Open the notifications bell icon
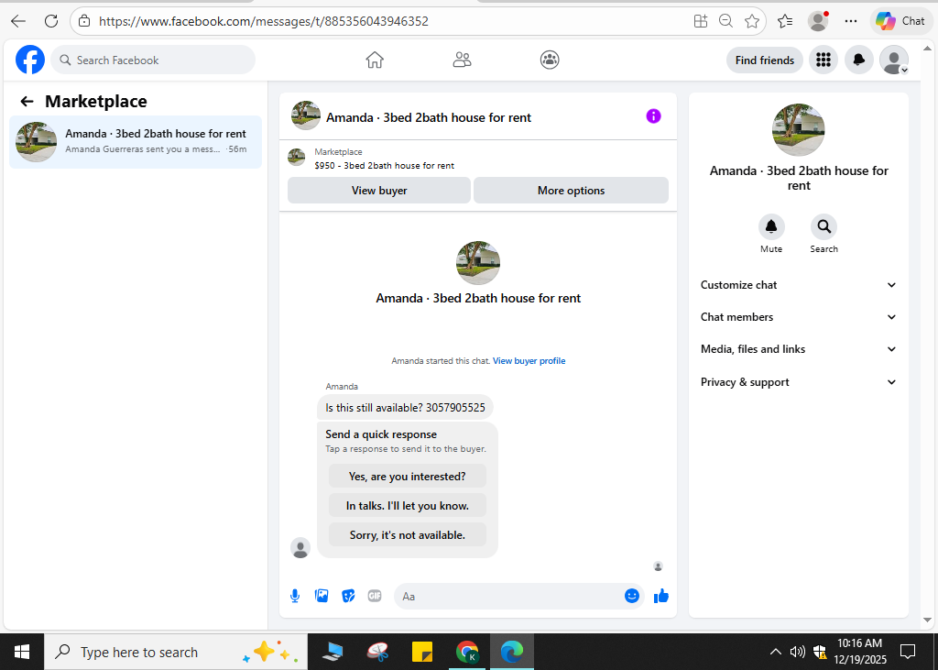Screen dimensions: 938x670 point(858,60)
